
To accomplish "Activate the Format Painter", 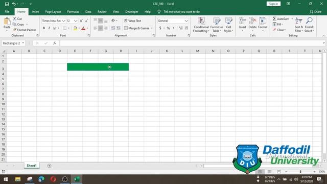I will tap(25, 30).
